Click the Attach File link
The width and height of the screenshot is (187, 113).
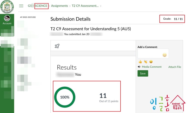tap(175, 67)
